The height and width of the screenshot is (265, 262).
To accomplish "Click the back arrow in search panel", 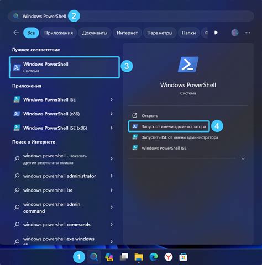I will [16, 33].
